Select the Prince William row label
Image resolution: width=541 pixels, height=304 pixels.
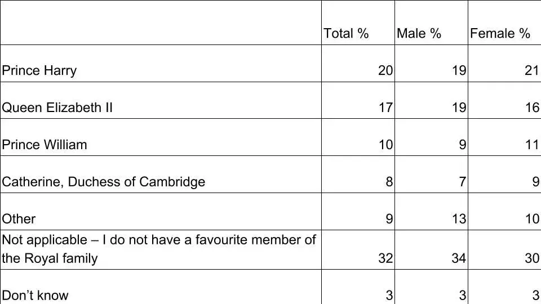point(45,145)
